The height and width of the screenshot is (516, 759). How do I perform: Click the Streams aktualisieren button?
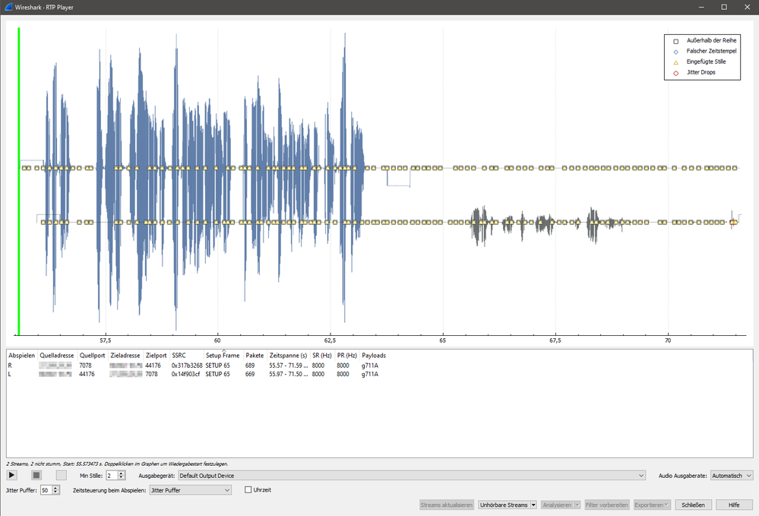(x=446, y=505)
